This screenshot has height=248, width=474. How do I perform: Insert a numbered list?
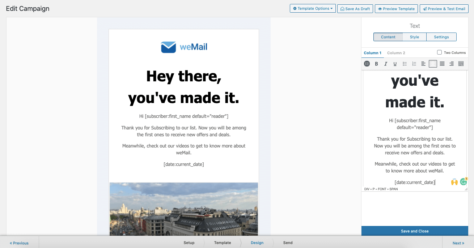pyautogui.click(x=414, y=64)
